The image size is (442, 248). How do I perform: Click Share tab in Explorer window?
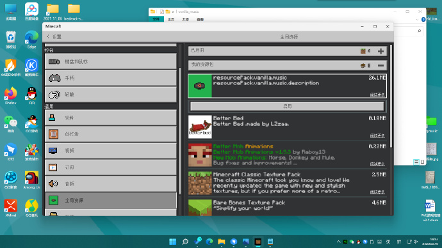(186, 19)
